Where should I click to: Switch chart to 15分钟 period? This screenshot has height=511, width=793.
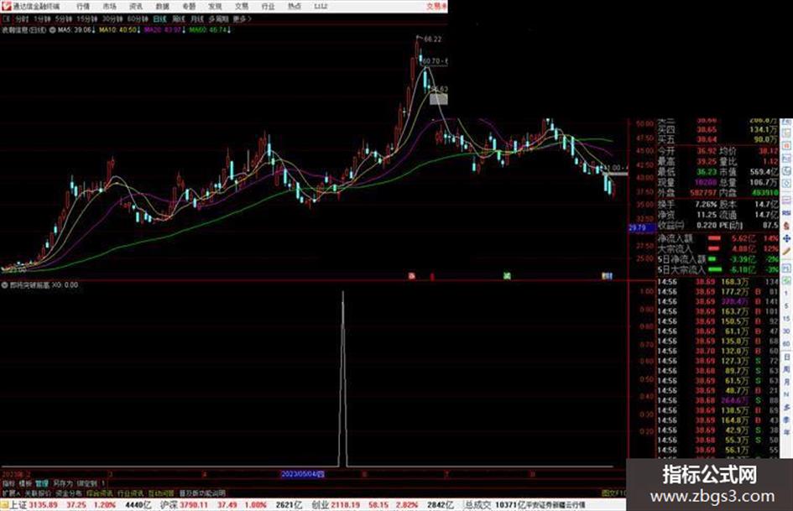pyautogui.click(x=87, y=18)
